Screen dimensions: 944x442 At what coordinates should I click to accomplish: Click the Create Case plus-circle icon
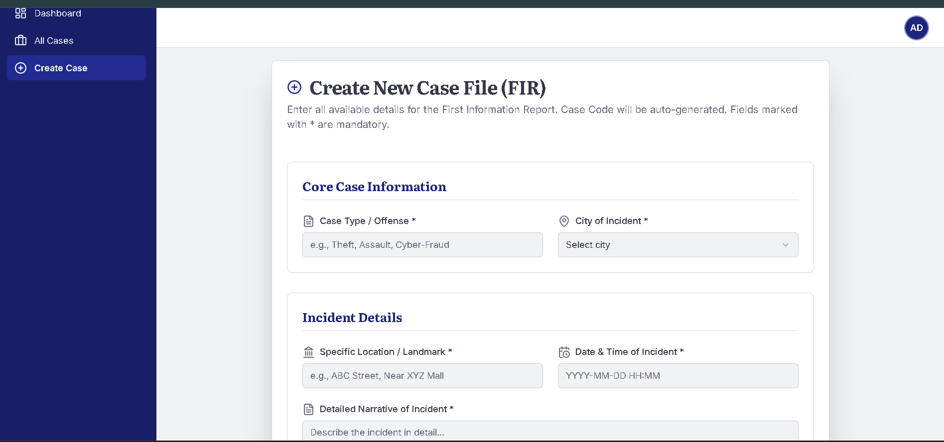click(20, 68)
